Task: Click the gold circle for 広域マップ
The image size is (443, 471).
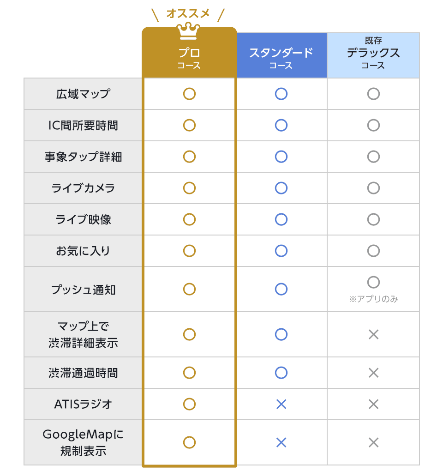Action: click(189, 94)
